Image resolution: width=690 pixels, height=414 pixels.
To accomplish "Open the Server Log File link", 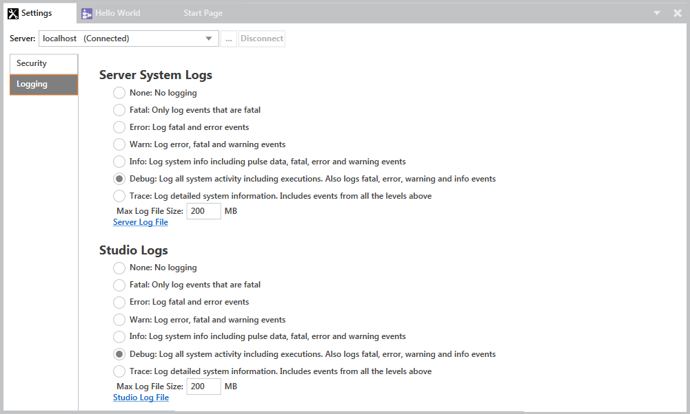I will click(x=141, y=222).
